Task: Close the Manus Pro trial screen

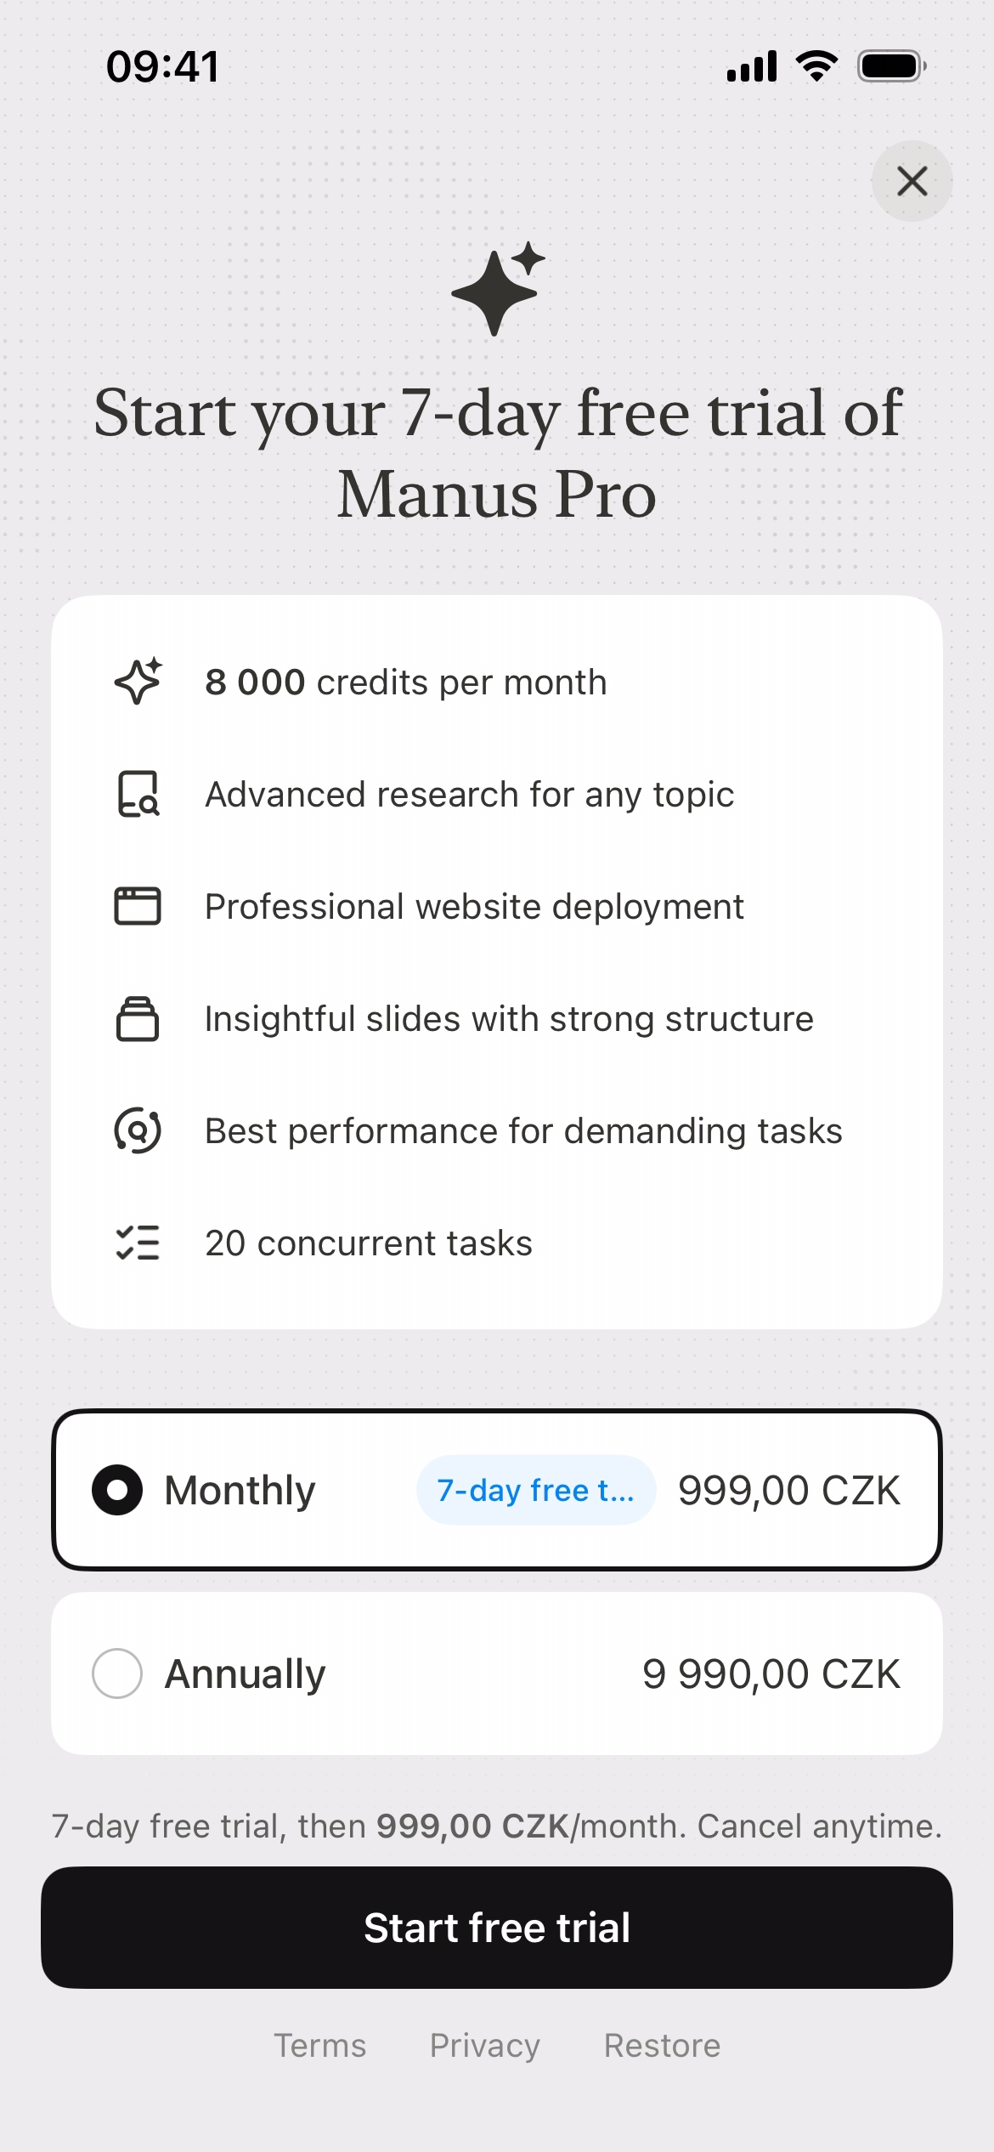Action: tap(912, 181)
